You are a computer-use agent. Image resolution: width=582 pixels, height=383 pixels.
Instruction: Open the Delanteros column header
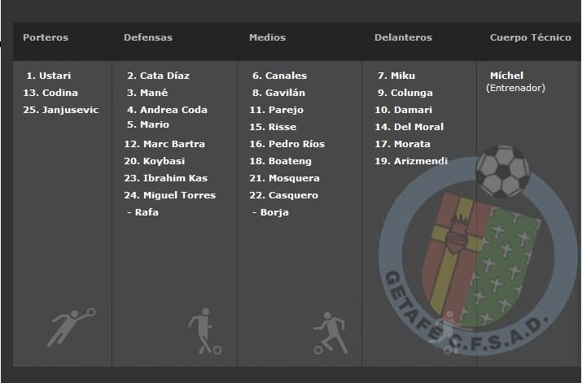[x=403, y=37]
